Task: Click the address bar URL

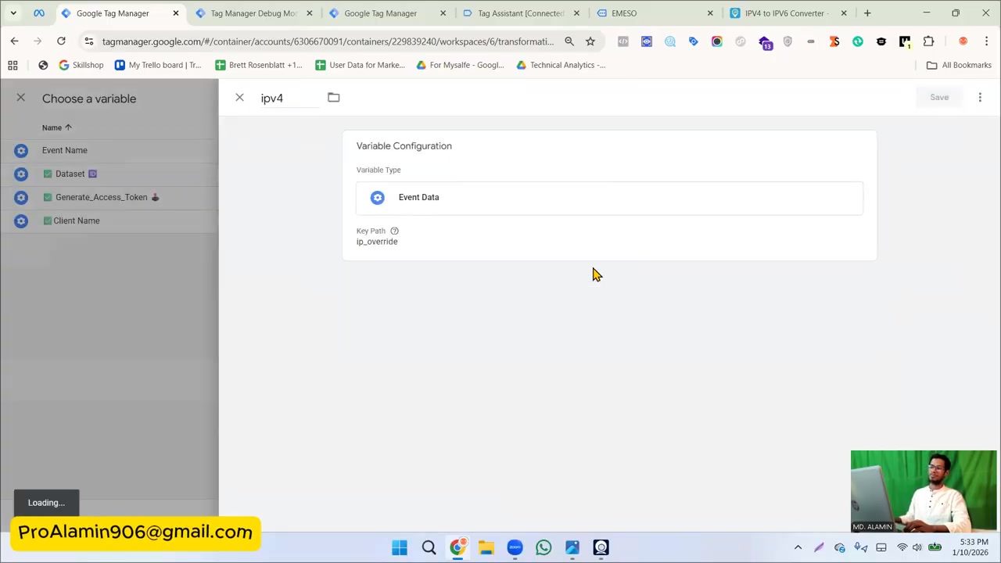Action: 328,41
